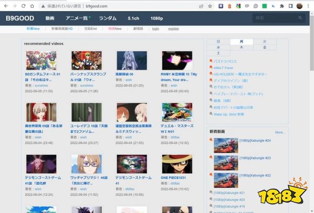The image size is (314, 213).
Task: Click the [1080p]Xabungle #23 link
Action: tap(255, 158)
